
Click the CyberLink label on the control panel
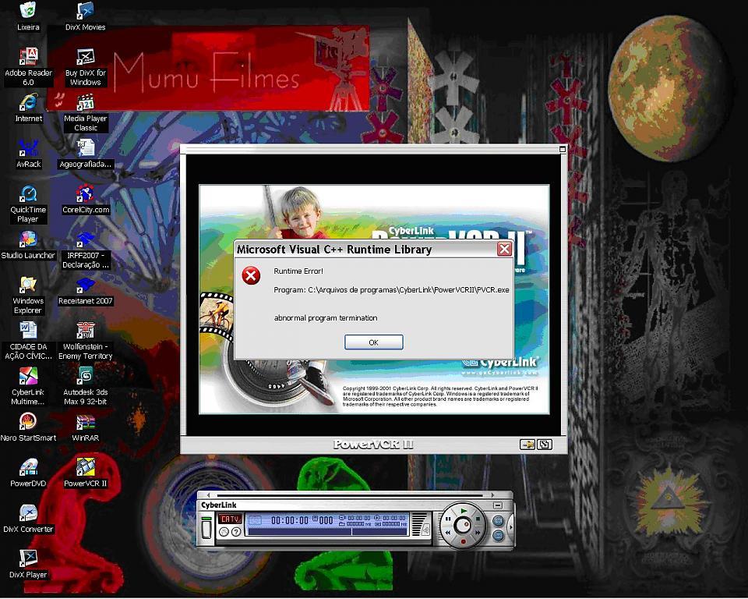coord(218,505)
